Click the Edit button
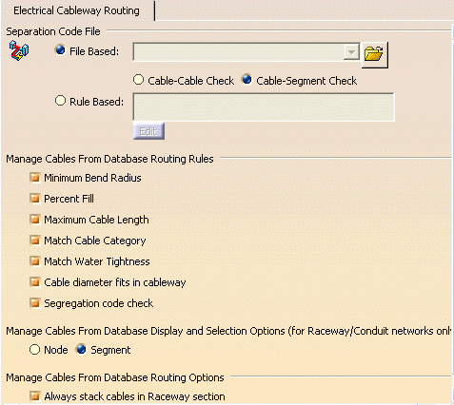 coord(148,131)
